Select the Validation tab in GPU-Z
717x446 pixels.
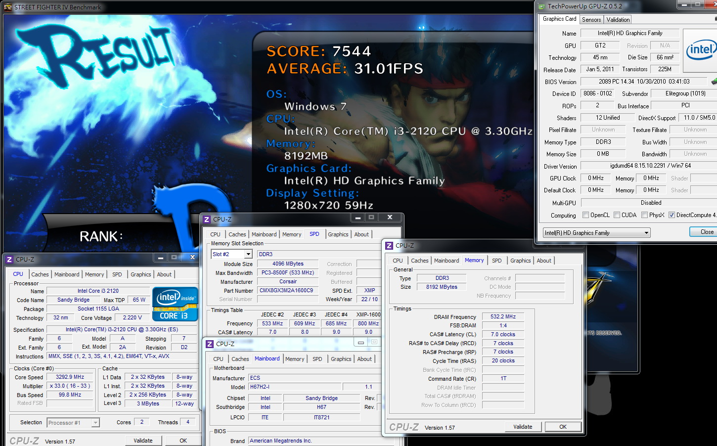(x=618, y=20)
